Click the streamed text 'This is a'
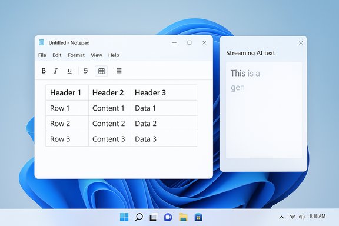The image size is (339, 226). [245, 74]
